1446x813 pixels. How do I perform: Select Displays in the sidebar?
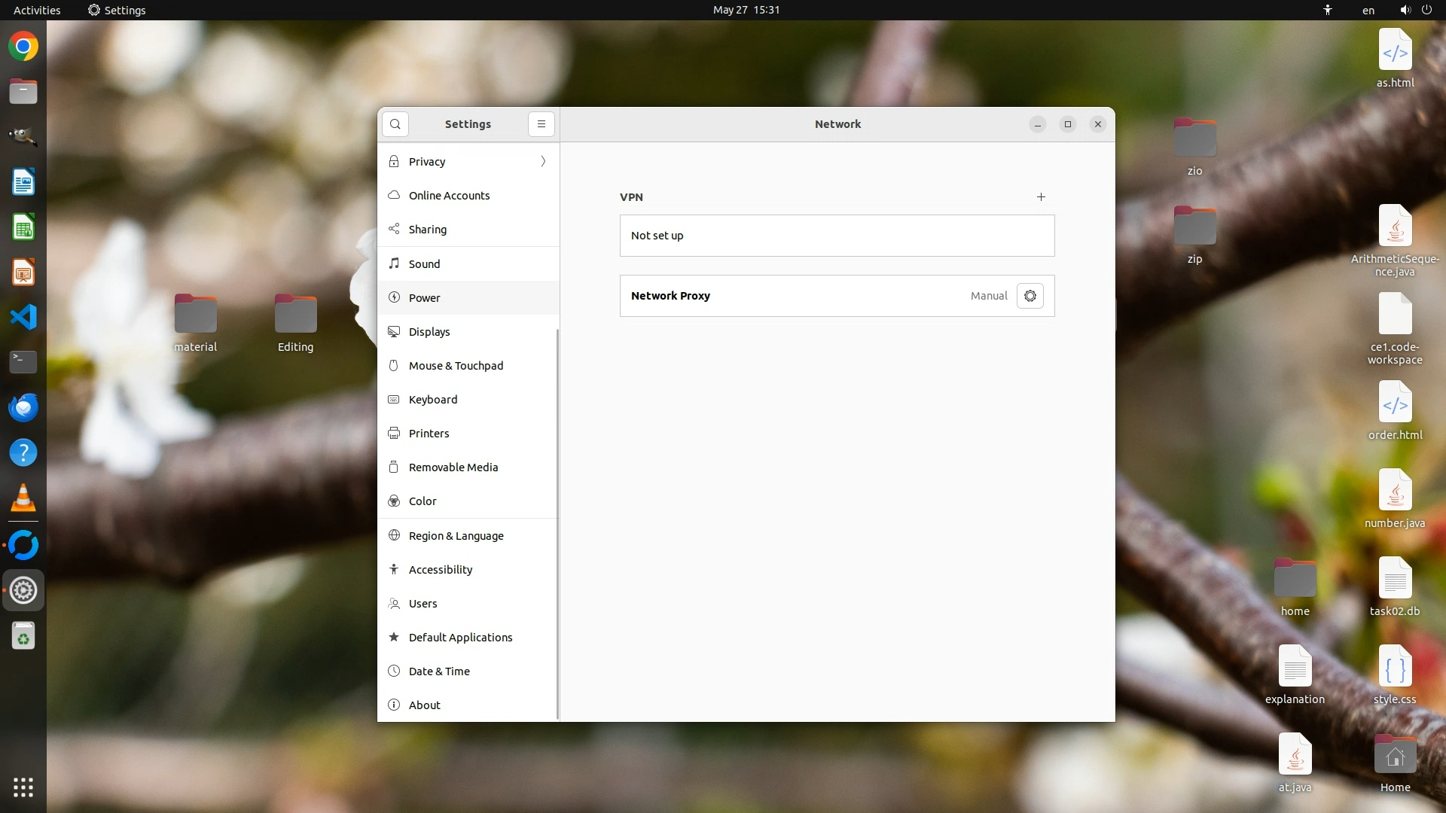[x=429, y=332]
